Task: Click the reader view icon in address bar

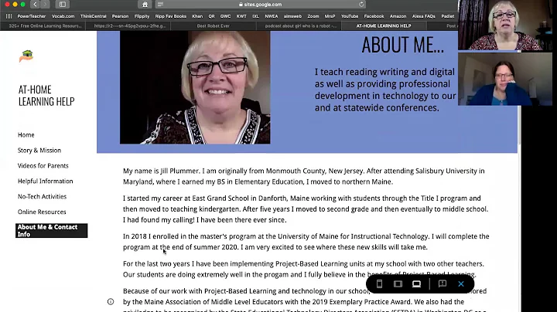Action: click(160, 5)
